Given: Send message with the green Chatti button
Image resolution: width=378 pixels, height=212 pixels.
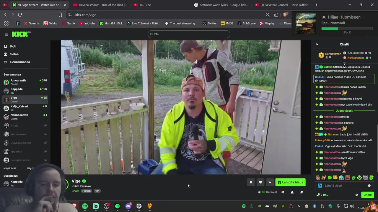Looking at the screenshot, I should (x=368, y=195).
